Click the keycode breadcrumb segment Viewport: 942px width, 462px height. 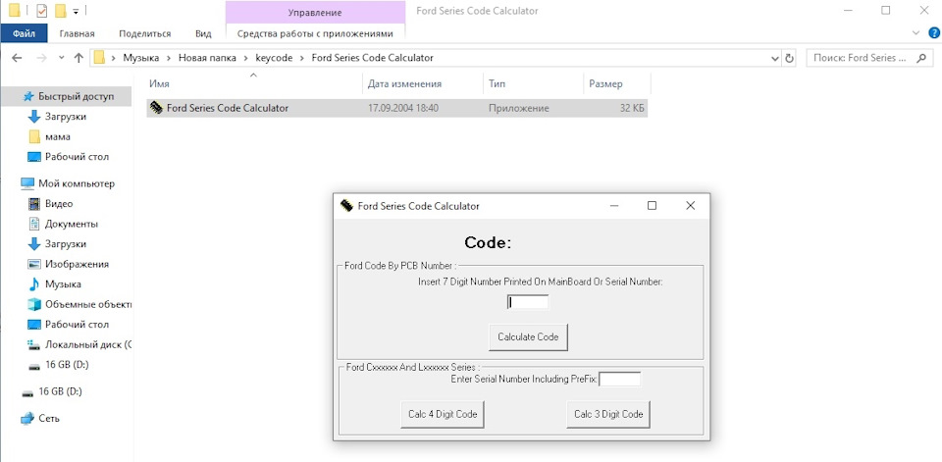274,58
